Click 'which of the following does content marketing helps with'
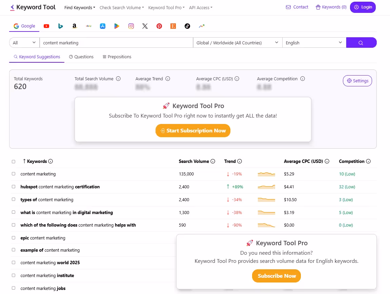This screenshot has height=294, width=390. (78, 225)
